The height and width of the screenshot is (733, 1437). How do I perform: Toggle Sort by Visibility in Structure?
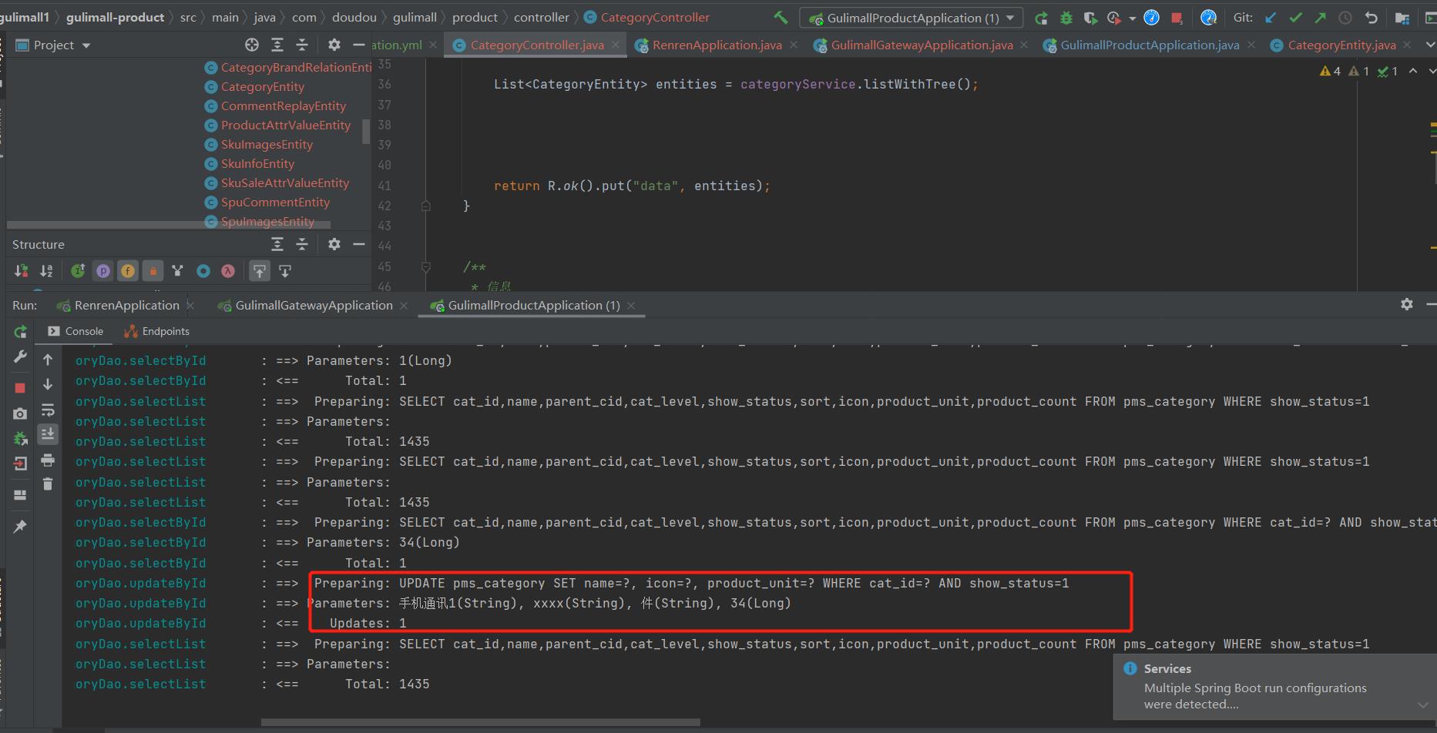click(22, 271)
